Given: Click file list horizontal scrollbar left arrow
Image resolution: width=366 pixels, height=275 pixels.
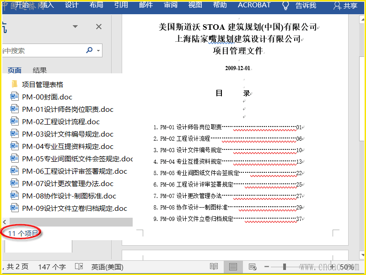Looking at the screenshot, I should [x=5, y=222].
